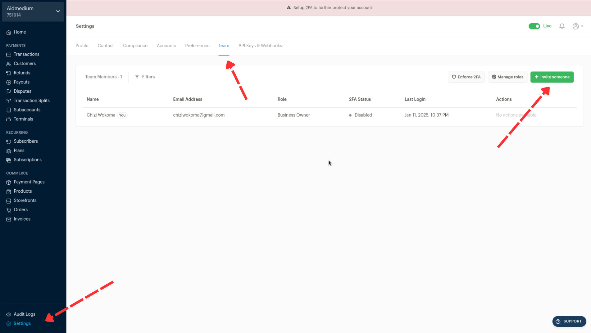Click the 2FA Status column header
This screenshot has height=333, width=591.
(360, 99)
